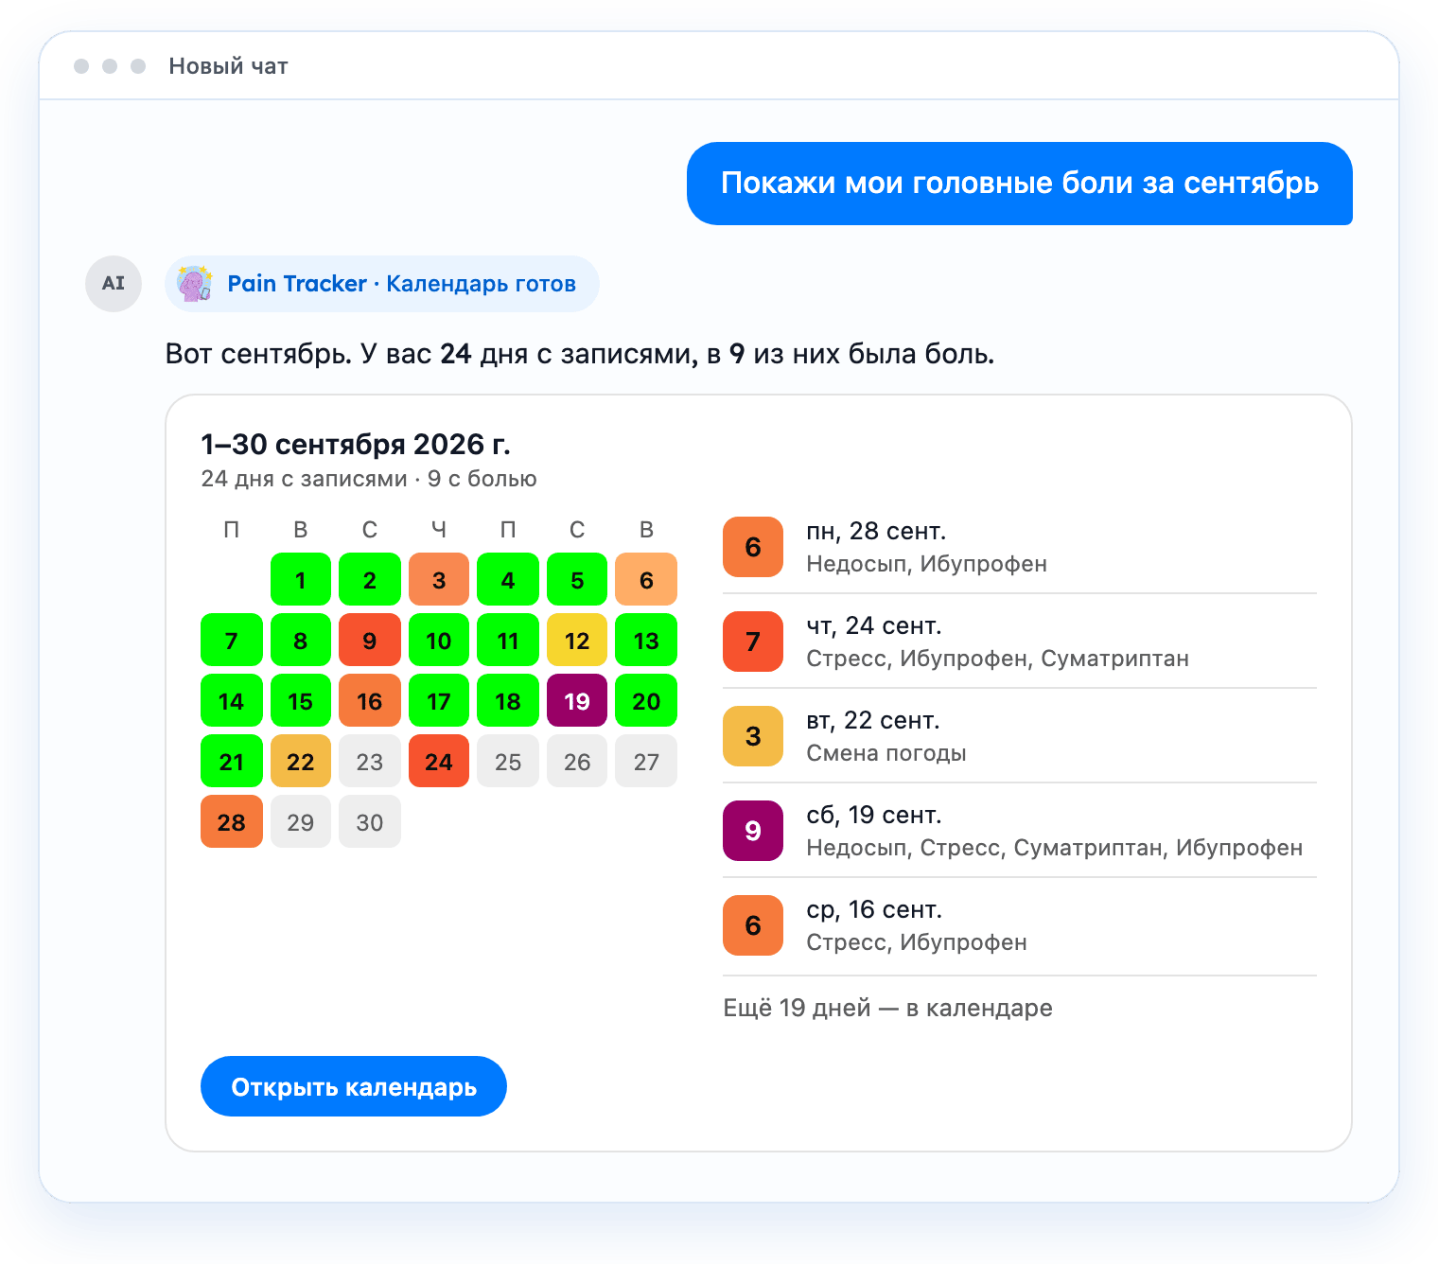This screenshot has width=1438, height=1266.
Task: Click the entry text 'Недосып, Ибупрофен'
Action: pyautogui.click(x=927, y=564)
